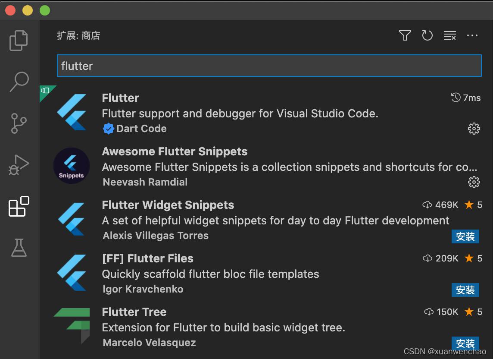Viewport: 493px width, 359px height.
Task: Open manage gear for Awesome Flutter Snippets
Action: pos(474,182)
